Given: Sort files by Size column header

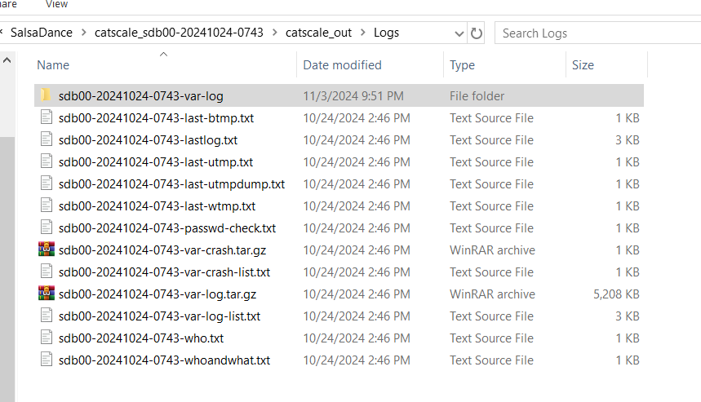Looking at the screenshot, I should (x=583, y=65).
